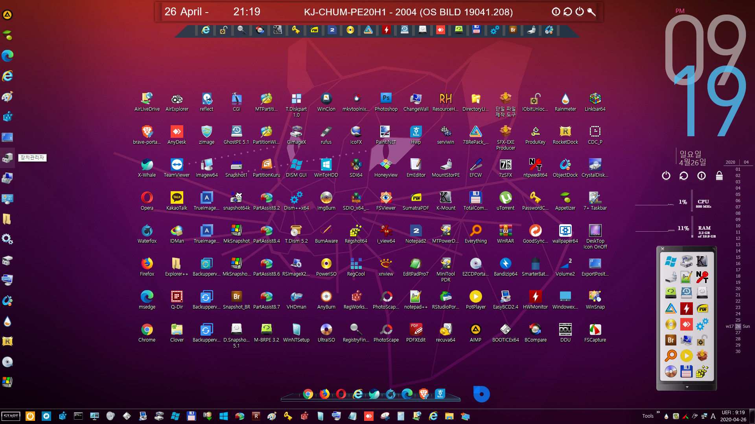Open Brave from the bottom dock
Viewport: 755px width, 424px height.
click(424, 394)
